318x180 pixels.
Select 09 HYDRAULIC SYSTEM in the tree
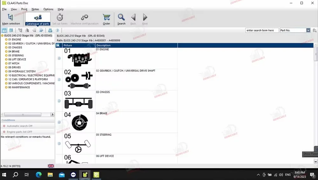click(x=22, y=71)
